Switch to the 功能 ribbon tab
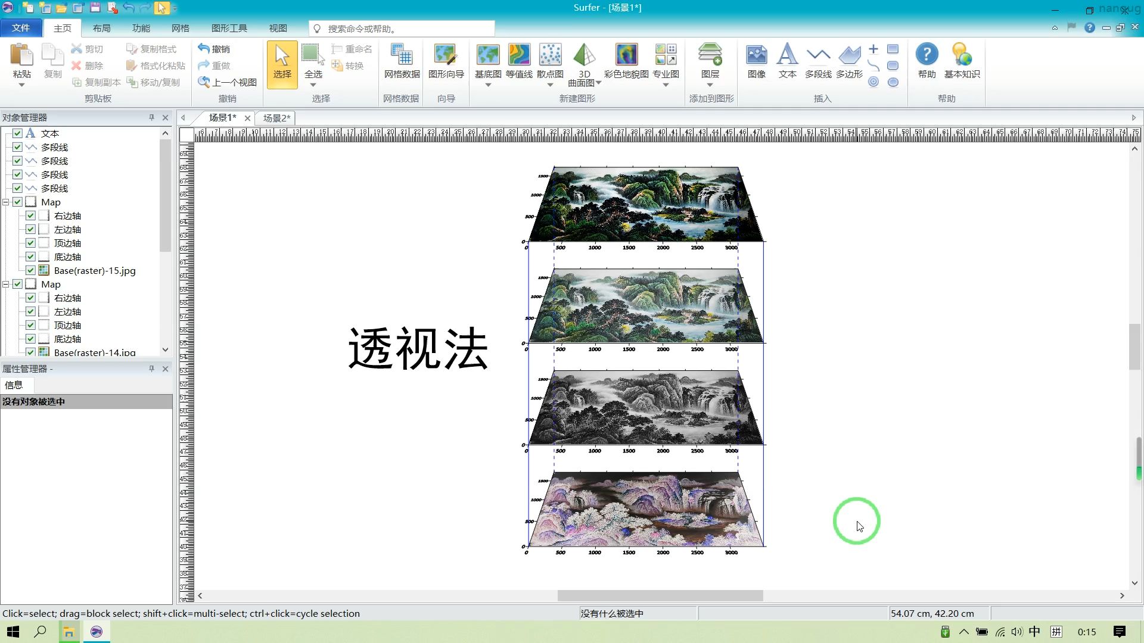The image size is (1144, 643). [141, 28]
